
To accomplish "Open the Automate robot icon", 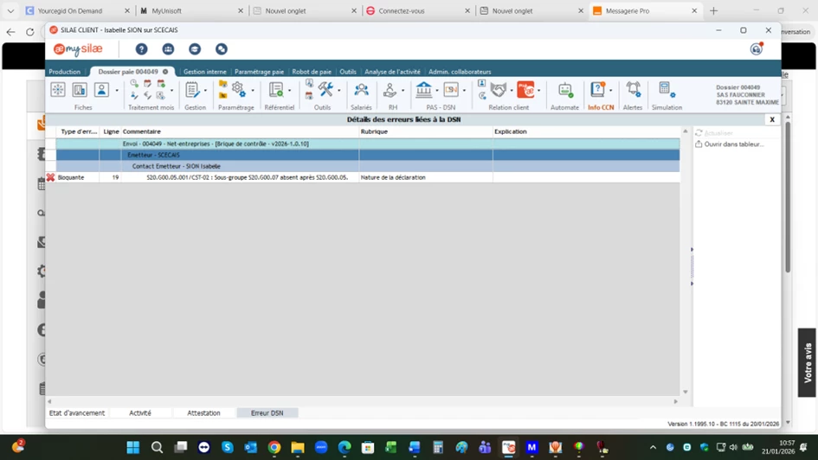I will [x=565, y=90].
